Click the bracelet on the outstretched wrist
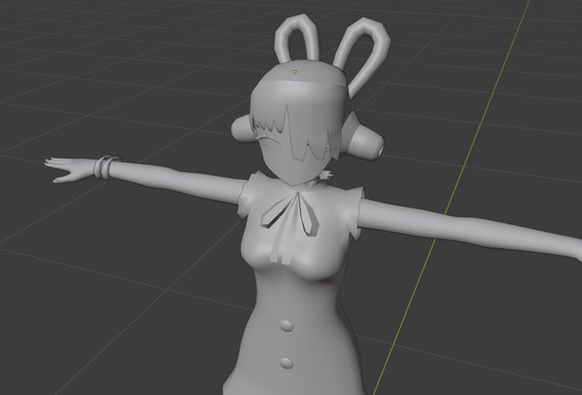The image size is (582, 395). [x=105, y=166]
